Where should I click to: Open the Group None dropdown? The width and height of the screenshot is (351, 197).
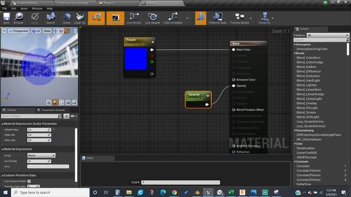point(42,155)
